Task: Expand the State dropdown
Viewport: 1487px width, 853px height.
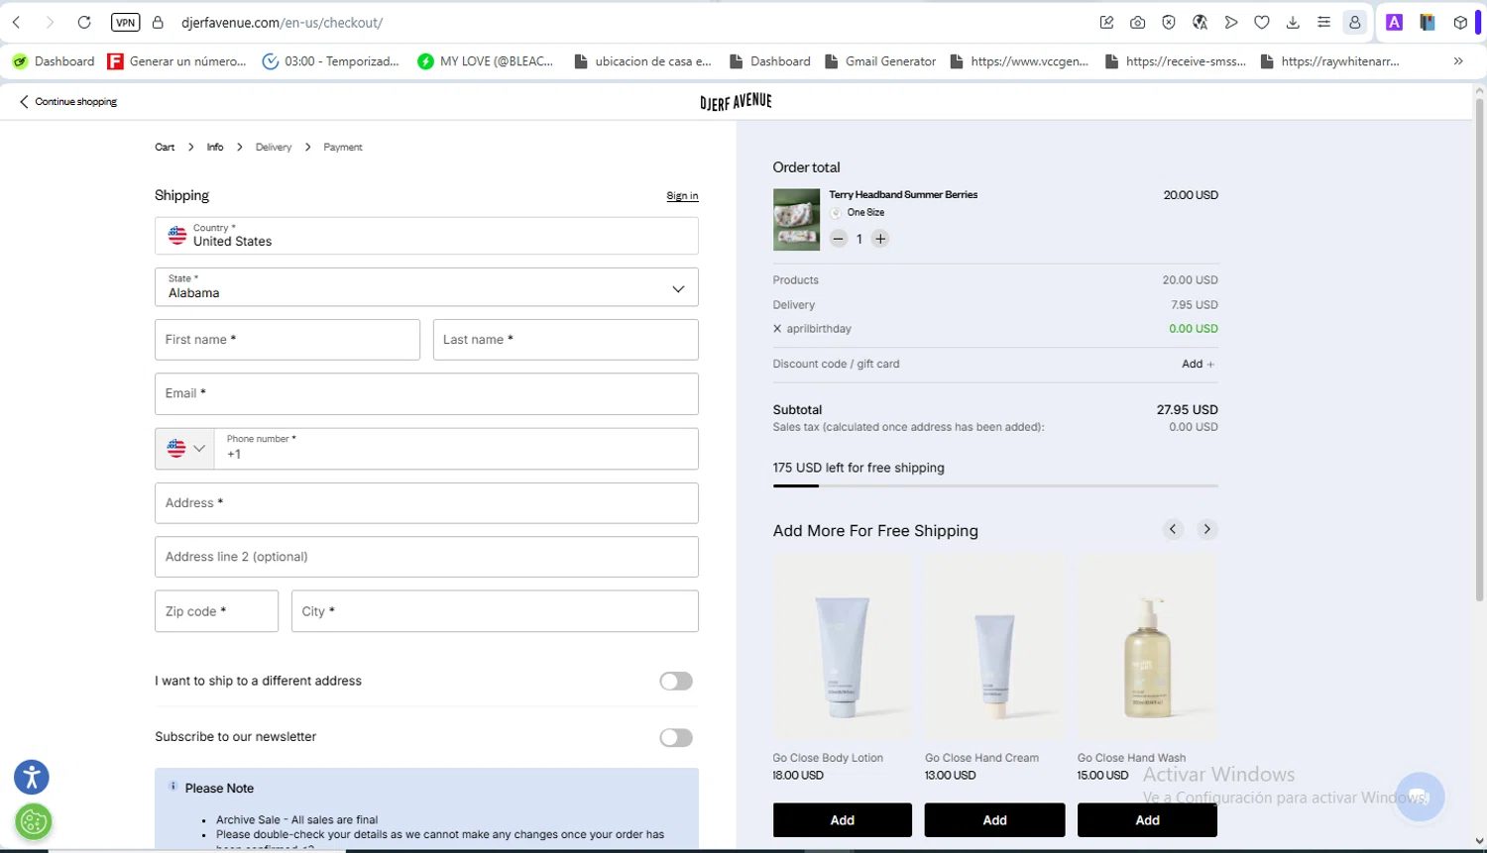Action: click(426, 287)
